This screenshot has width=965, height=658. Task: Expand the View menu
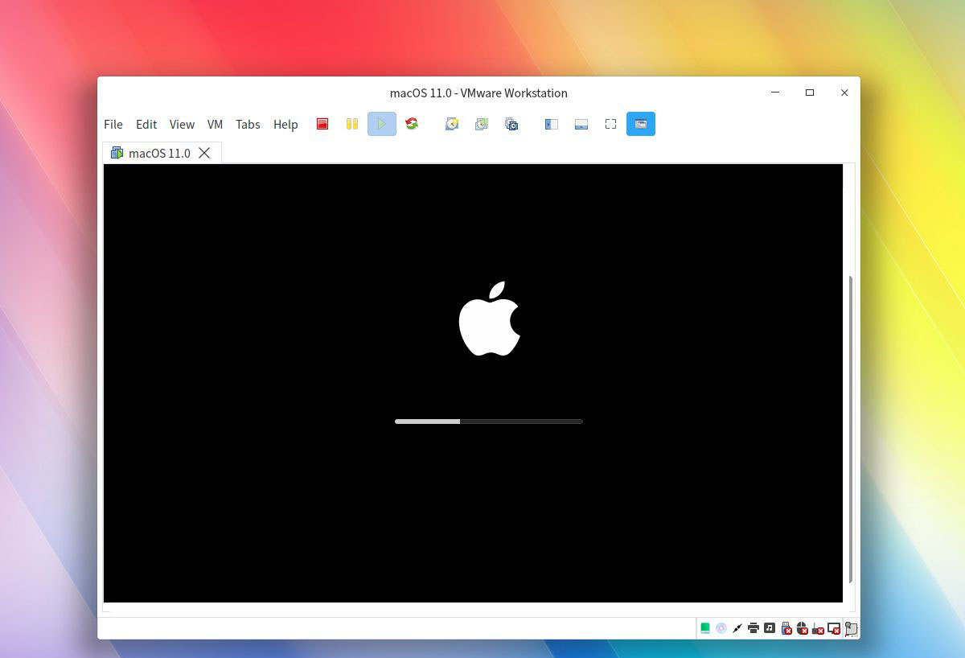point(182,124)
